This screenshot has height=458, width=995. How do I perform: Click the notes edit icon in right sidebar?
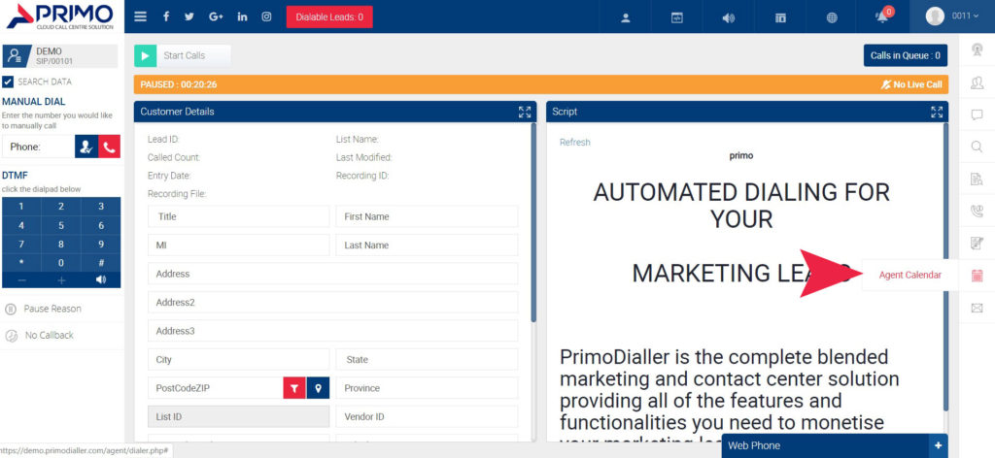point(977,244)
